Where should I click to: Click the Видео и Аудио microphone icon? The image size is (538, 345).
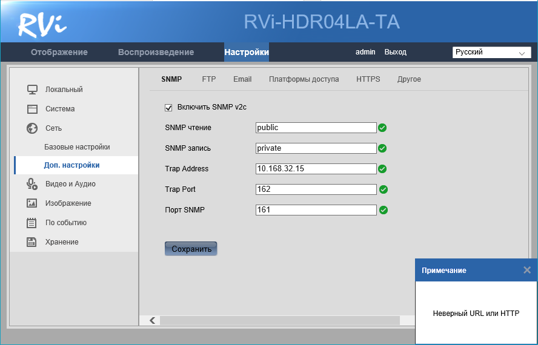(x=32, y=184)
